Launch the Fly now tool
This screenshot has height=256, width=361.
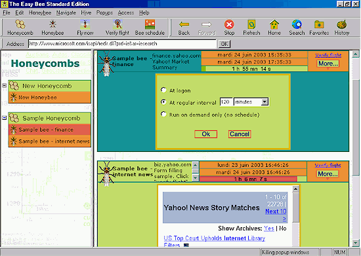pyautogui.click(x=85, y=27)
